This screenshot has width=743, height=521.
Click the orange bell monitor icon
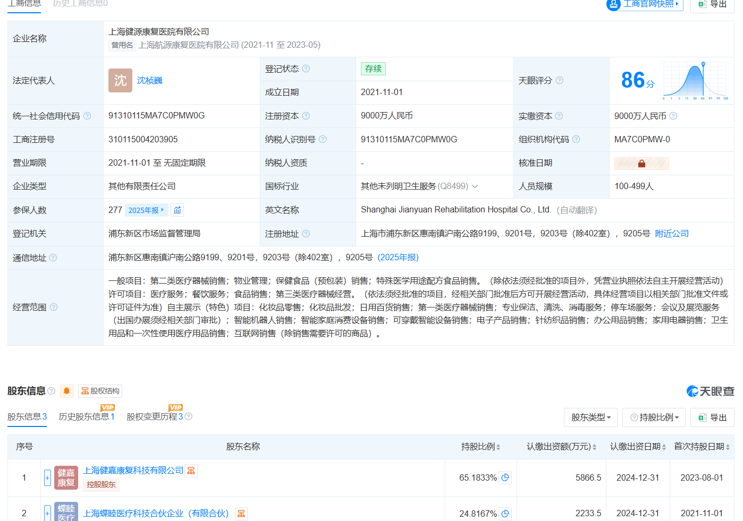67,391
